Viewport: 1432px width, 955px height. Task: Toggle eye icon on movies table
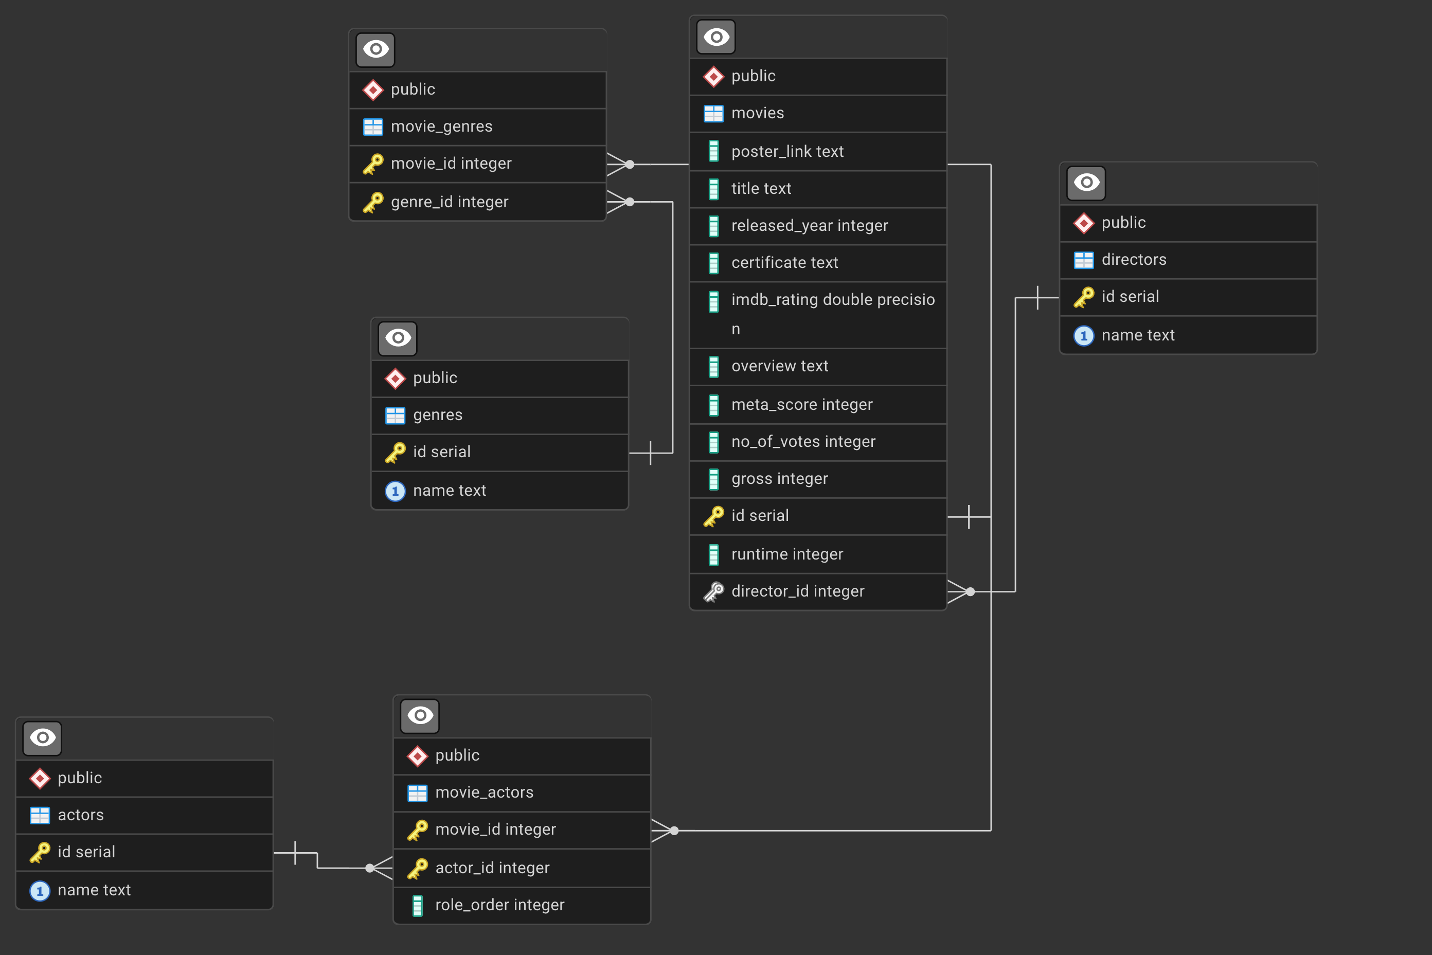click(x=715, y=37)
